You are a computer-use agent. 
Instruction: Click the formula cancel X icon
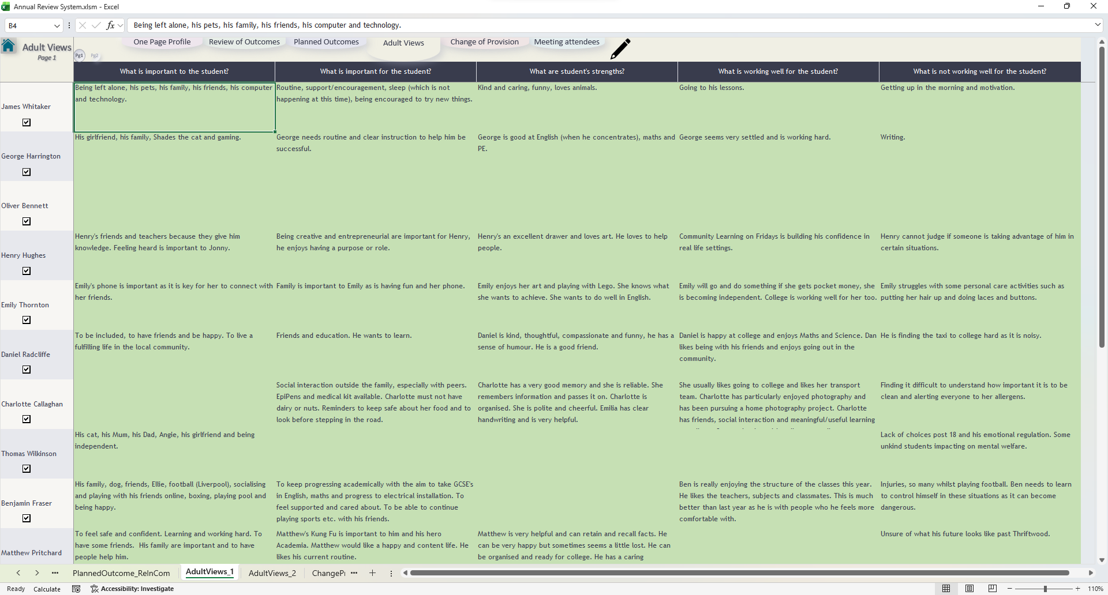(83, 25)
